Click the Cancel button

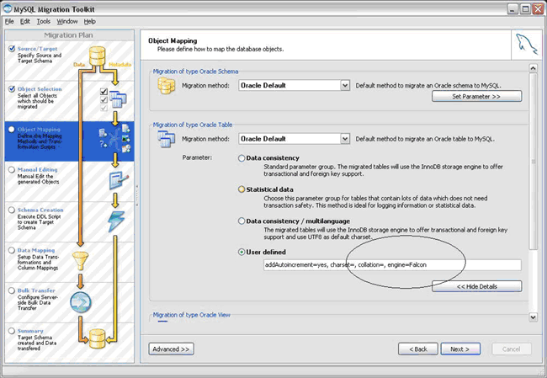pyautogui.click(x=512, y=349)
